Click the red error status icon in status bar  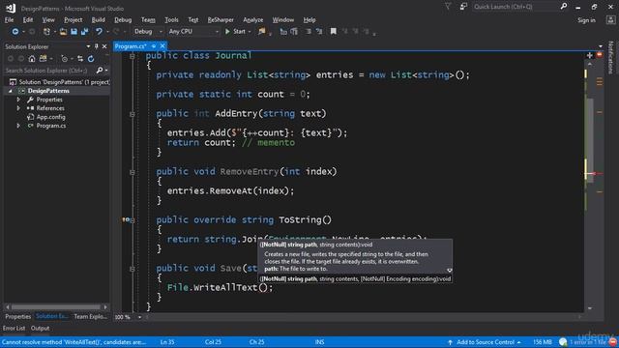[x=612, y=341]
